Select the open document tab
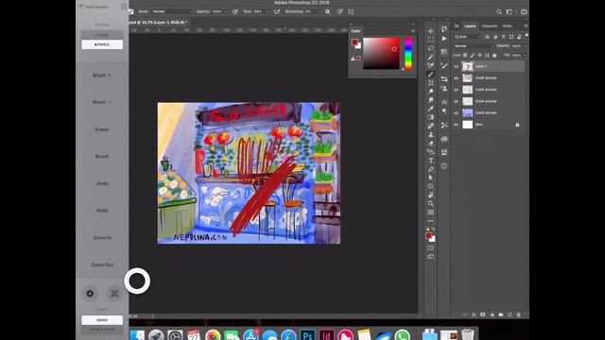 tap(159, 23)
